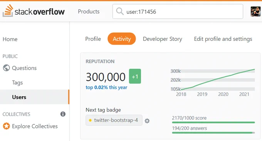Switch to the Profile tab
The image size is (262, 141).
tap(93, 39)
